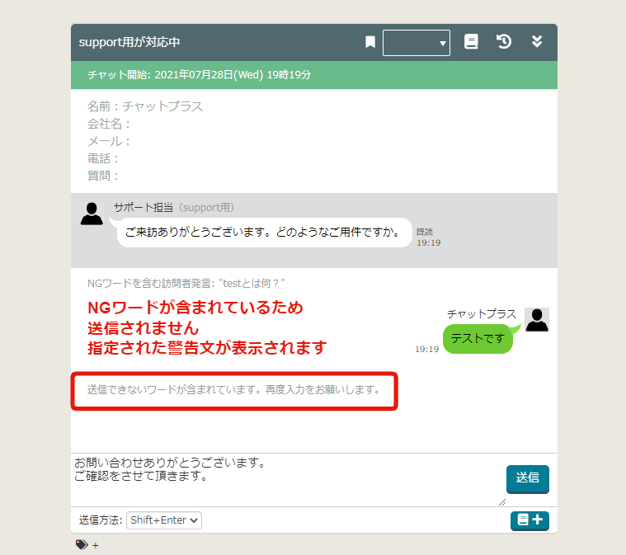Screen dimensions: 626x555
Task: Click the add canned phrase book-plus button
Action: pos(530,520)
